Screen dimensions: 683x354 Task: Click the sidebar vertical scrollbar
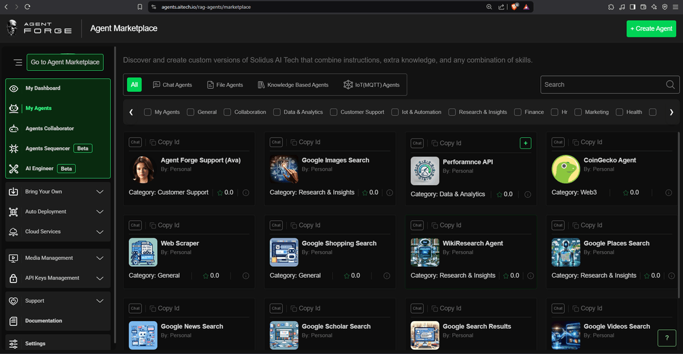(x=115, y=195)
